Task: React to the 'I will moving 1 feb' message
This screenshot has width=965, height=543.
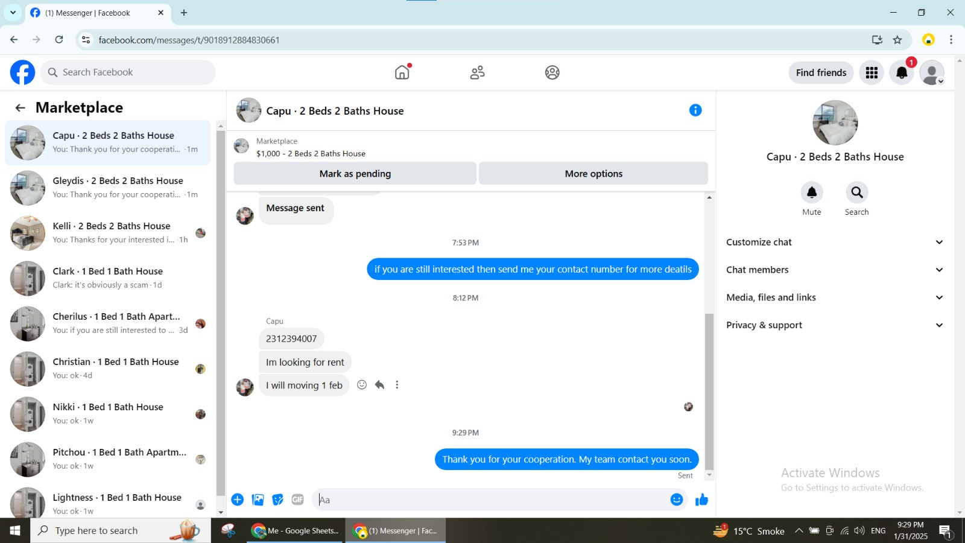Action: (x=362, y=385)
